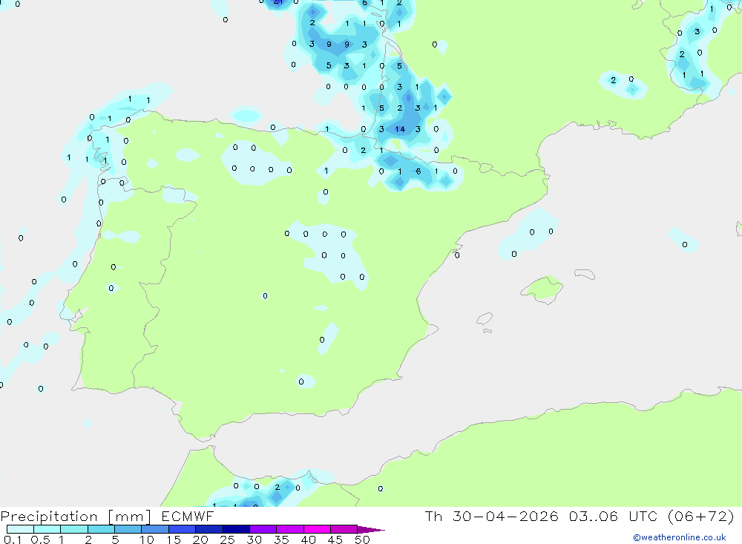
Task: Select the 2–5 mm legend swatch
Action: pyautogui.click(x=101, y=529)
